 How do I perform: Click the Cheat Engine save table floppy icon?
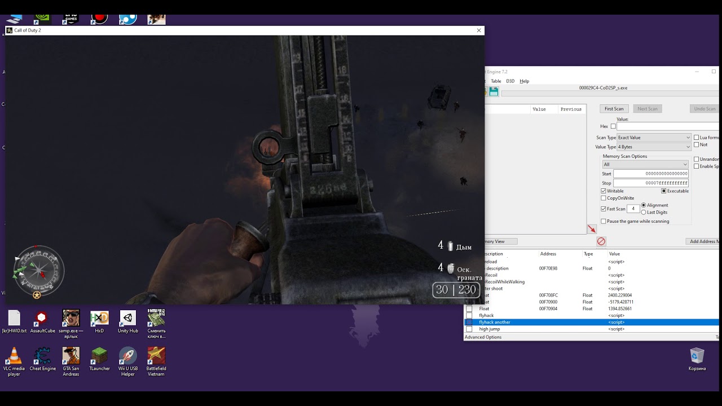494,92
